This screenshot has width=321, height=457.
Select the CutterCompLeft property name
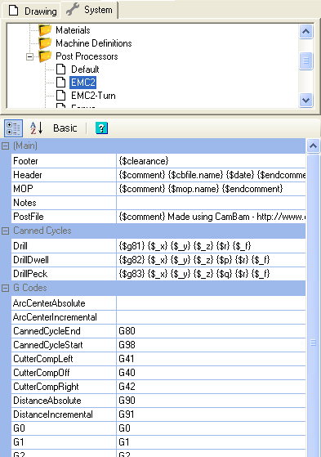pyautogui.click(x=64, y=359)
